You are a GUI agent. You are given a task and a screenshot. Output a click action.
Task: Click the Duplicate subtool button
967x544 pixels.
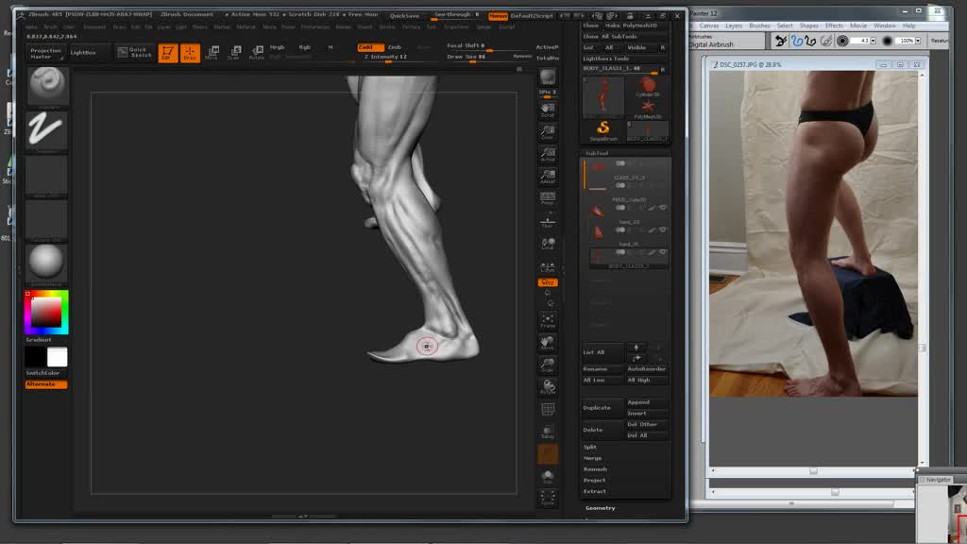click(x=602, y=408)
